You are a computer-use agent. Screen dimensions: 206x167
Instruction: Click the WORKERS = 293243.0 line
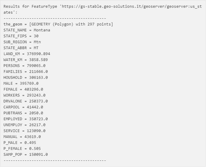(x=24, y=95)
